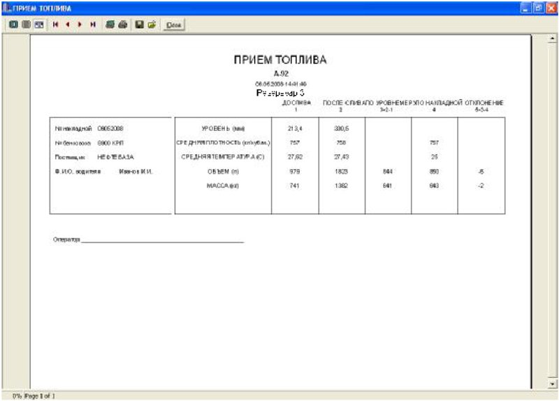Print the report using printer icon
The image size is (559, 401).
point(123,24)
